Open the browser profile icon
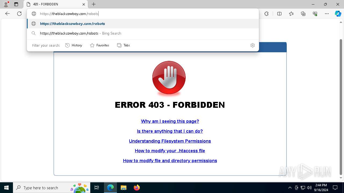Screen dimensions: 344x193 coord(6,4)
